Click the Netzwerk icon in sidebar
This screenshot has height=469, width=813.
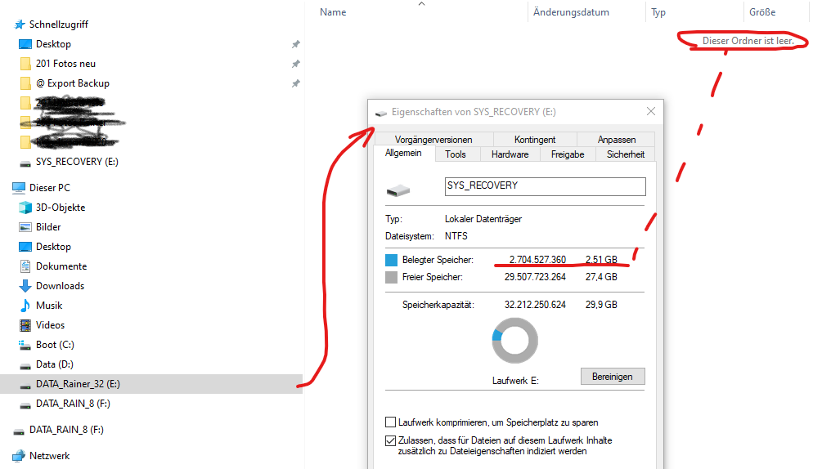click(18, 456)
